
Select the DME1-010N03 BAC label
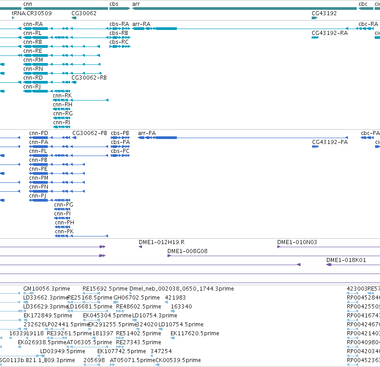click(297, 243)
